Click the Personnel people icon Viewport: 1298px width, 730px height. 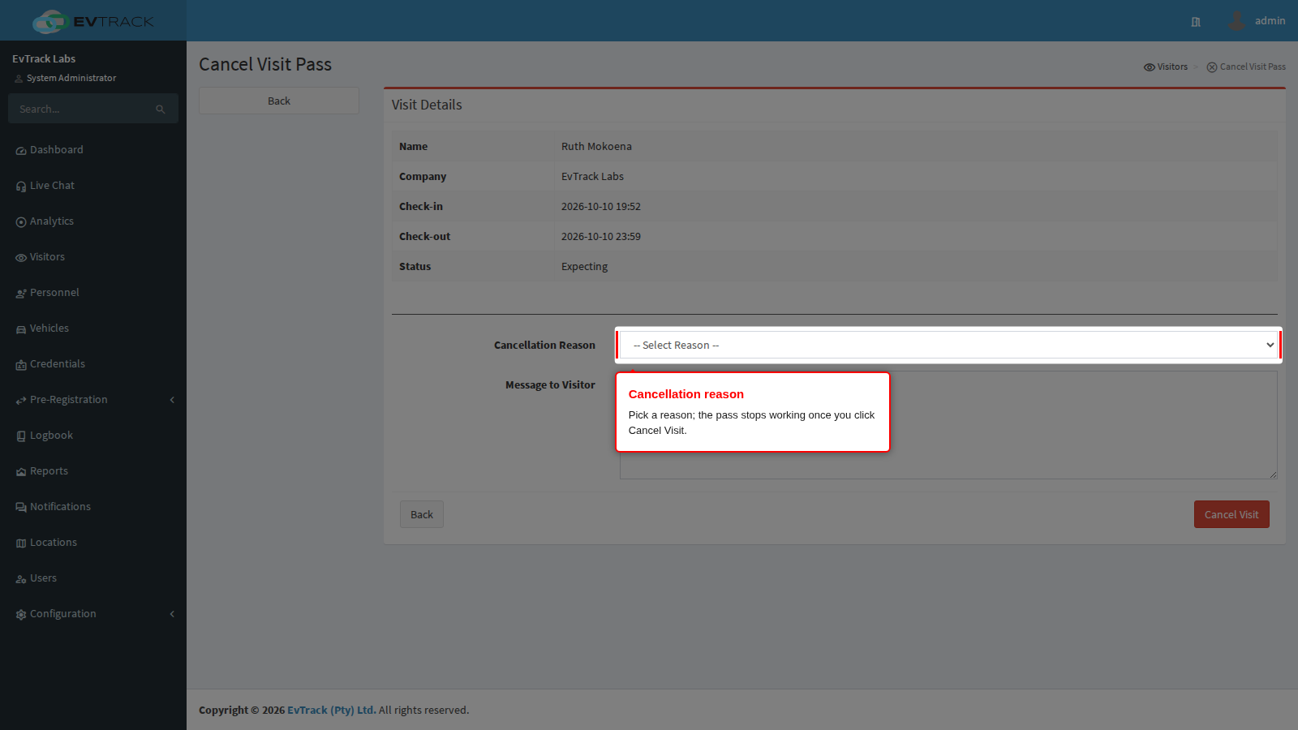(21, 294)
